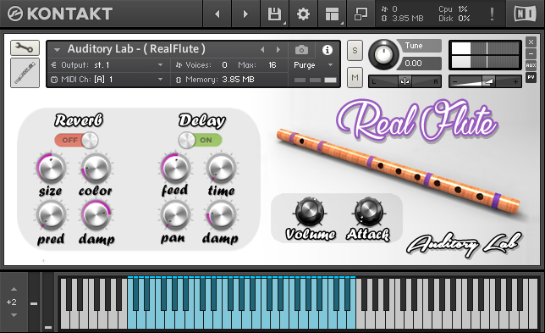545x333 pixels.
Task: Toggle the minimized view icon
Action: (361, 14)
